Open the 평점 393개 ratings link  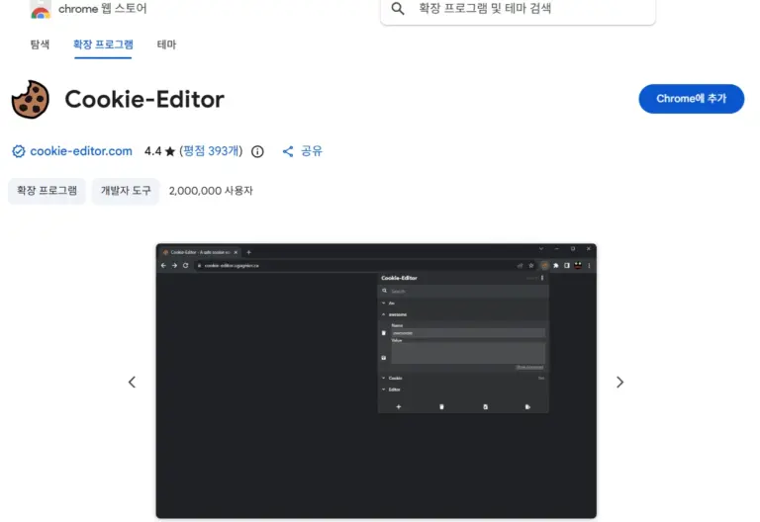(x=211, y=151)
